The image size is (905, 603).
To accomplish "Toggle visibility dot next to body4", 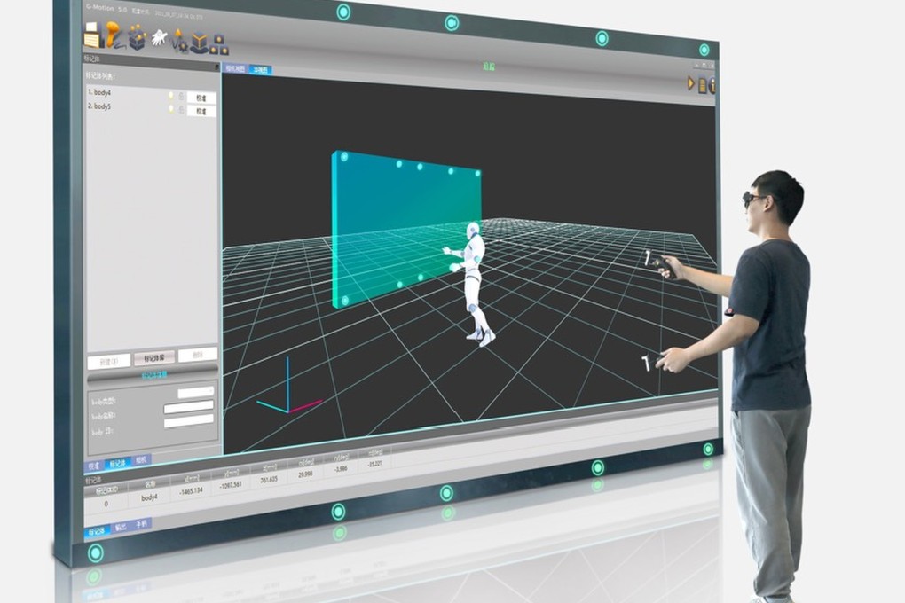I will click(x=171, y=95).
